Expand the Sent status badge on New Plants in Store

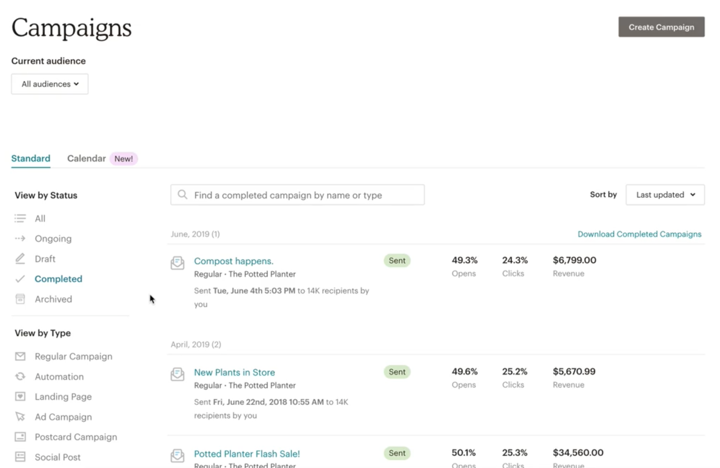point(397,372)
